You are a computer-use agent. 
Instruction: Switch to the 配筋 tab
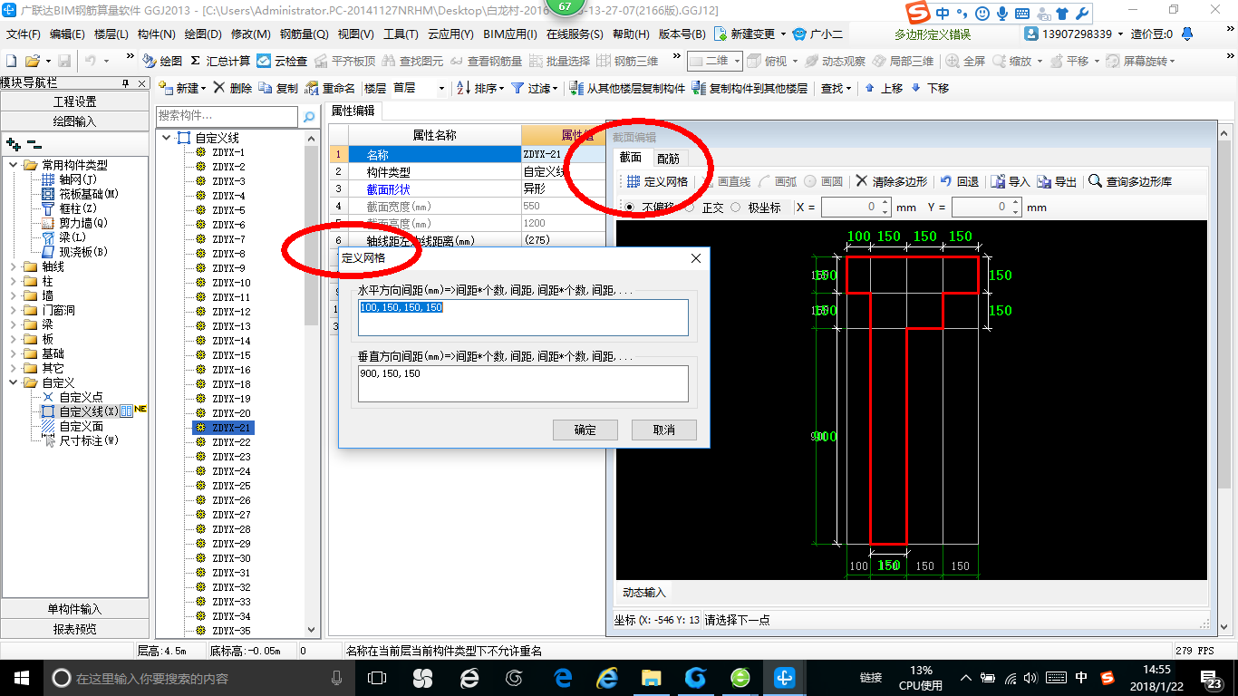pyautogui.click(x=668, y=158)
